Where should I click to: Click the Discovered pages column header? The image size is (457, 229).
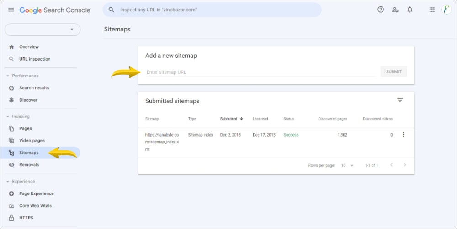[x=333, y=119]
